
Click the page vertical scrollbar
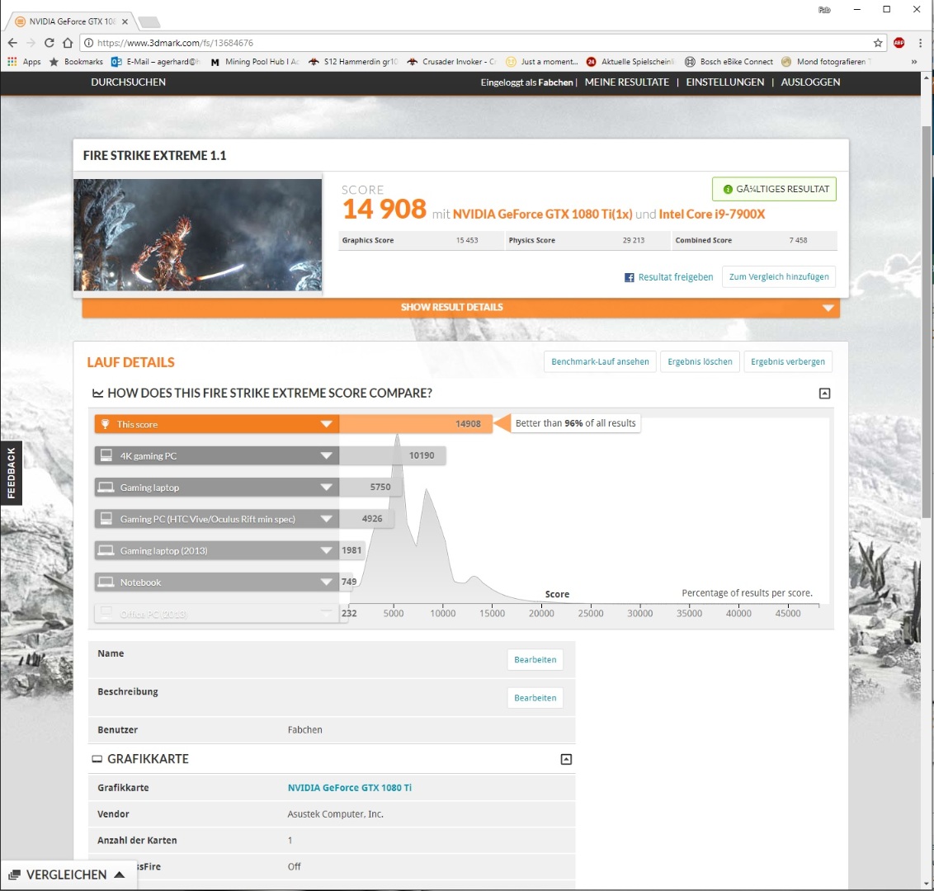[x=927, y=322]
